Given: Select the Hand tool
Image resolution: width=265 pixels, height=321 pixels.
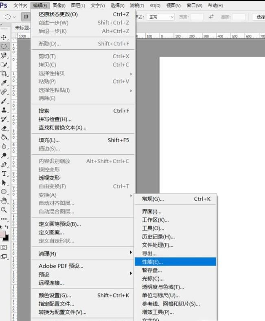Looking at the screenshot, I should click(4, 201).
